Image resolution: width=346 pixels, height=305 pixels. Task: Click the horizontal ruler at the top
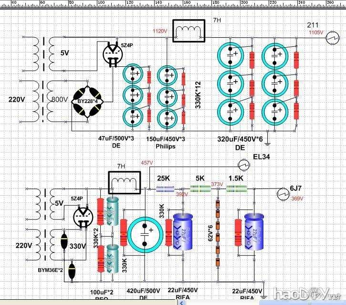[x=173, y=3]
